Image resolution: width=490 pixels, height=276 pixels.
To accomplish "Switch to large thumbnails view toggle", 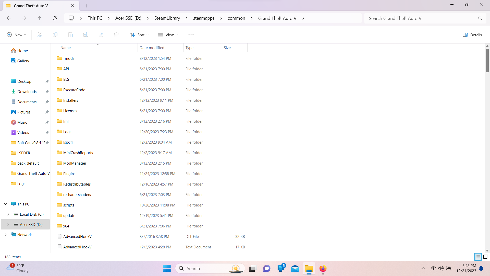I will tap(485, 257).
